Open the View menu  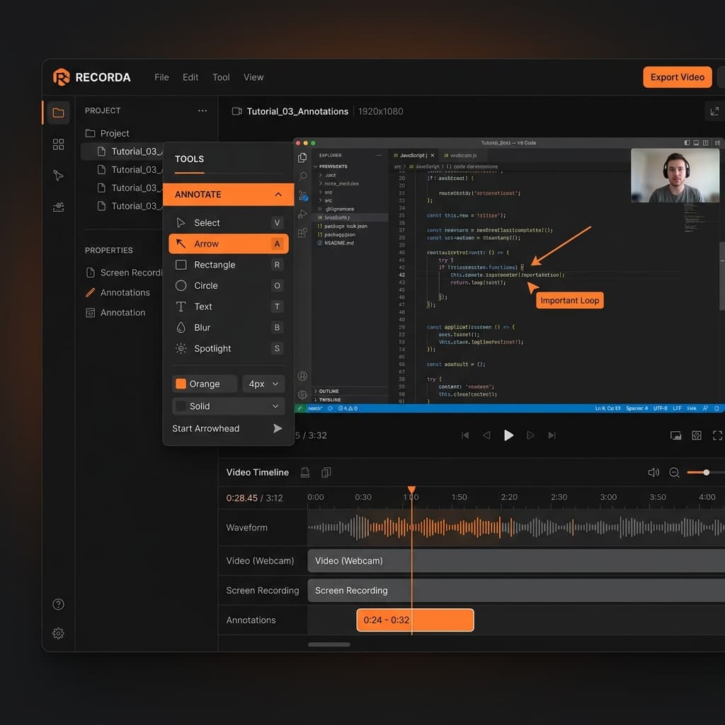[253, 77]
